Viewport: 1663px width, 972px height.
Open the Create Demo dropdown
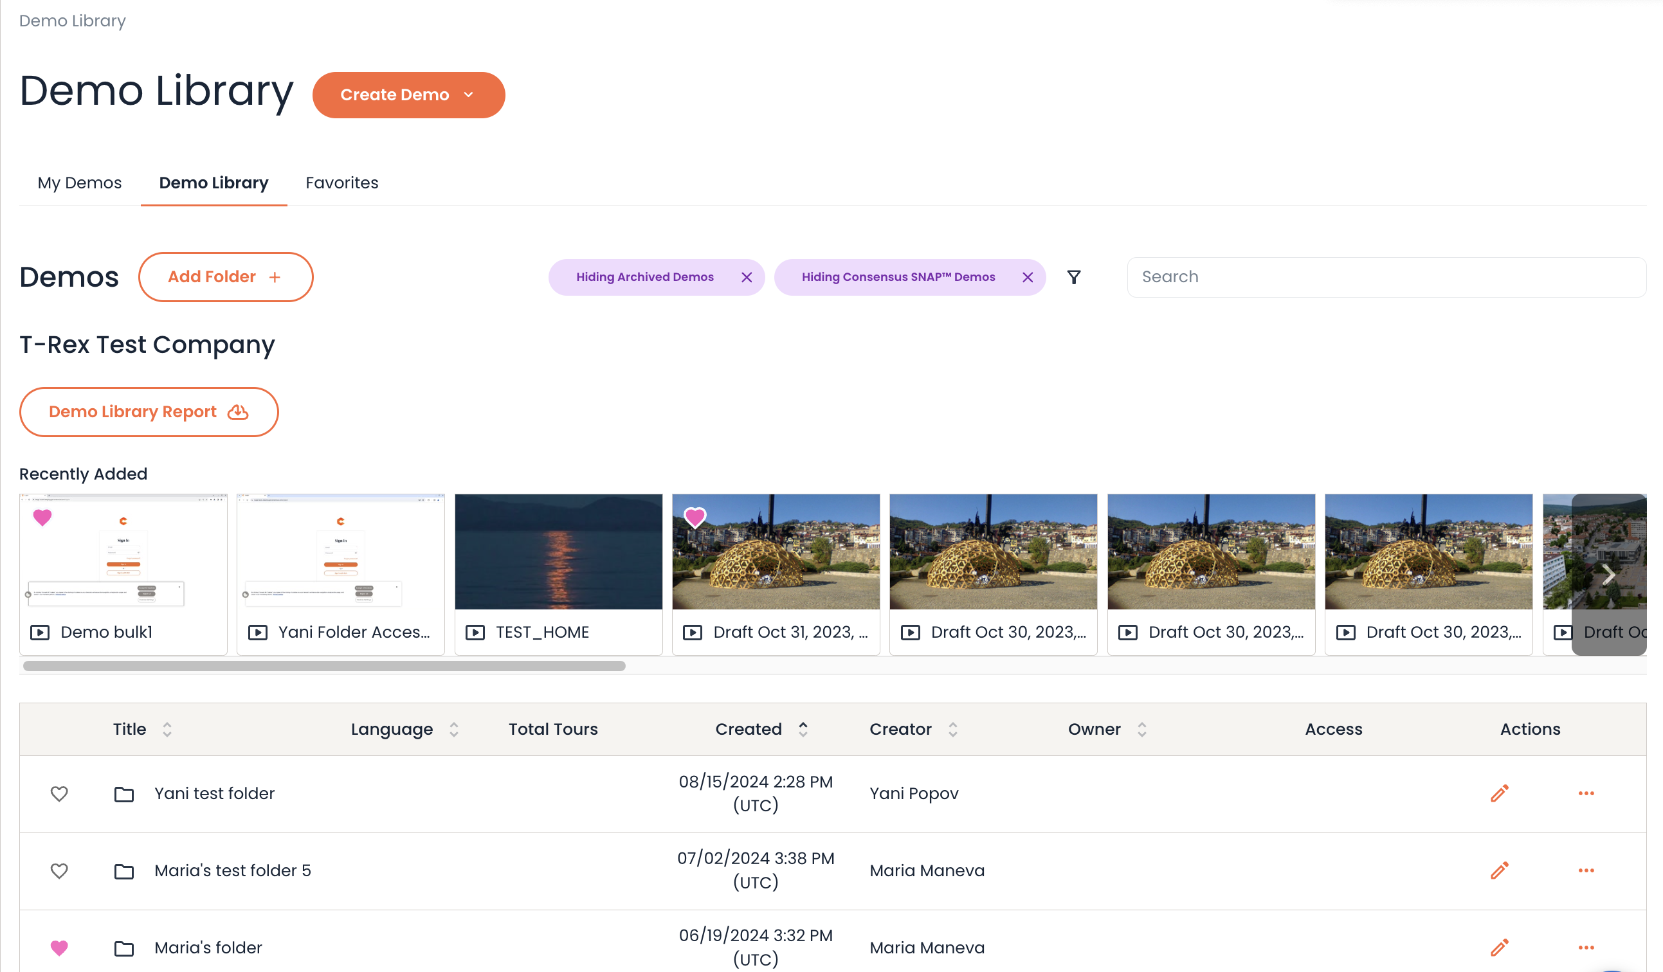(x=408, y=94)
